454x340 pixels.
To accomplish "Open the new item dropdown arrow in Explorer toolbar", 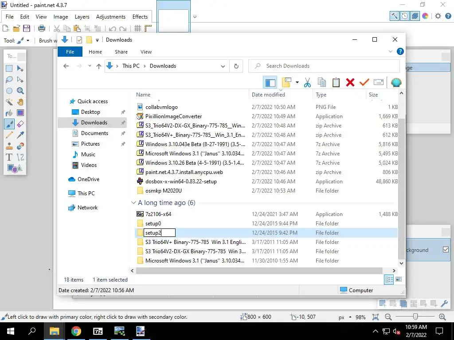I will point(297,82).
